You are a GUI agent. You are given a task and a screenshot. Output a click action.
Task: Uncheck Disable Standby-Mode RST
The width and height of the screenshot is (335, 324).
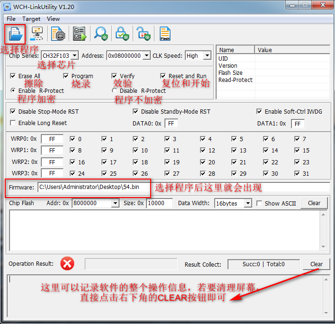(x=136, y=111)
